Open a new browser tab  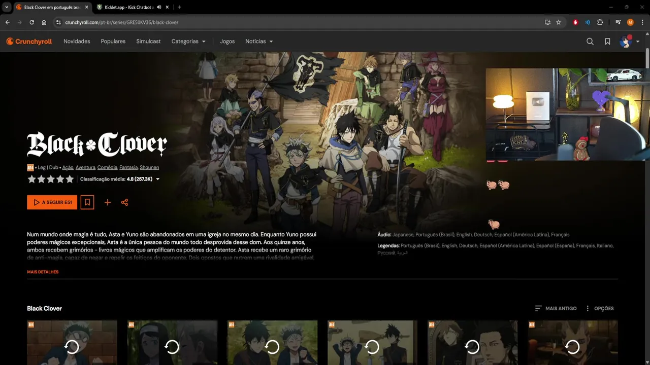179,7
